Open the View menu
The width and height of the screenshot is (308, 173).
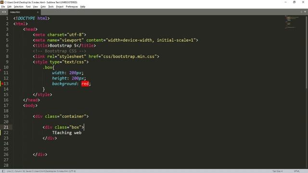pyautogui.click(x=35, y=7)
